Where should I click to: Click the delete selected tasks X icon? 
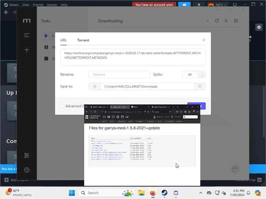coord(208,21)
